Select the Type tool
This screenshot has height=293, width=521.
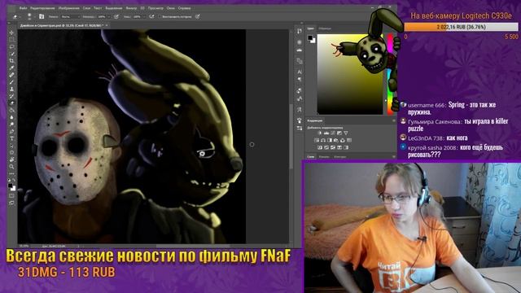click(x=11, y=138)
